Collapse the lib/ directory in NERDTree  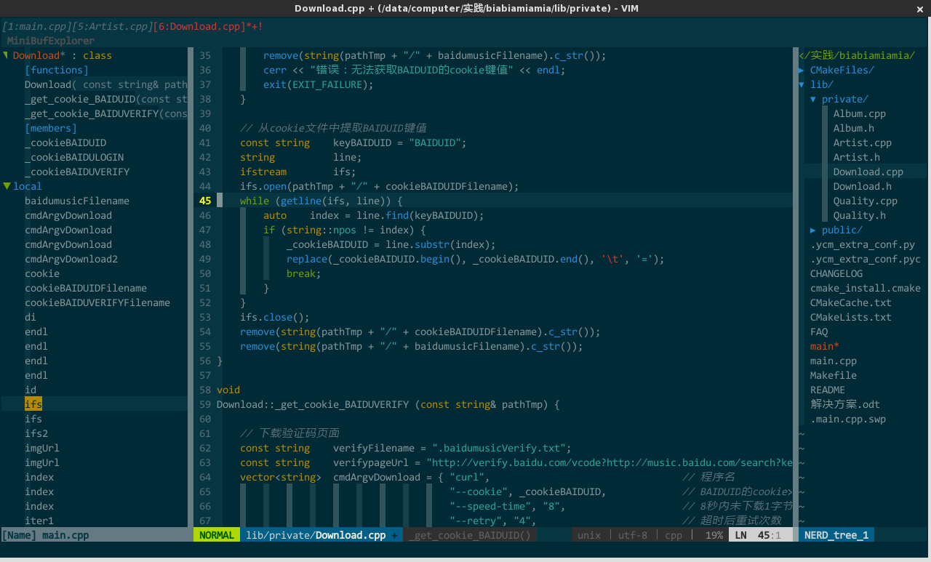802,84
